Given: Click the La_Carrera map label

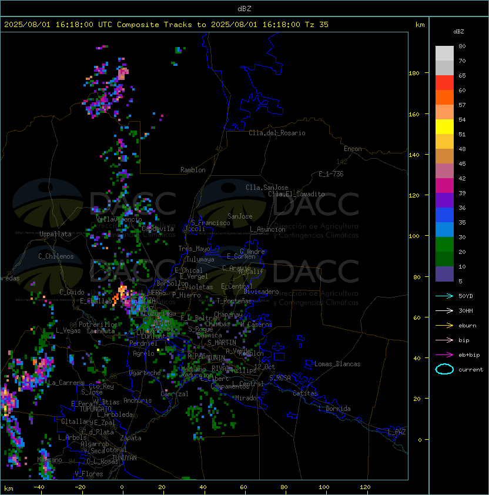Looking at the screenshot, I should point(66,383).
